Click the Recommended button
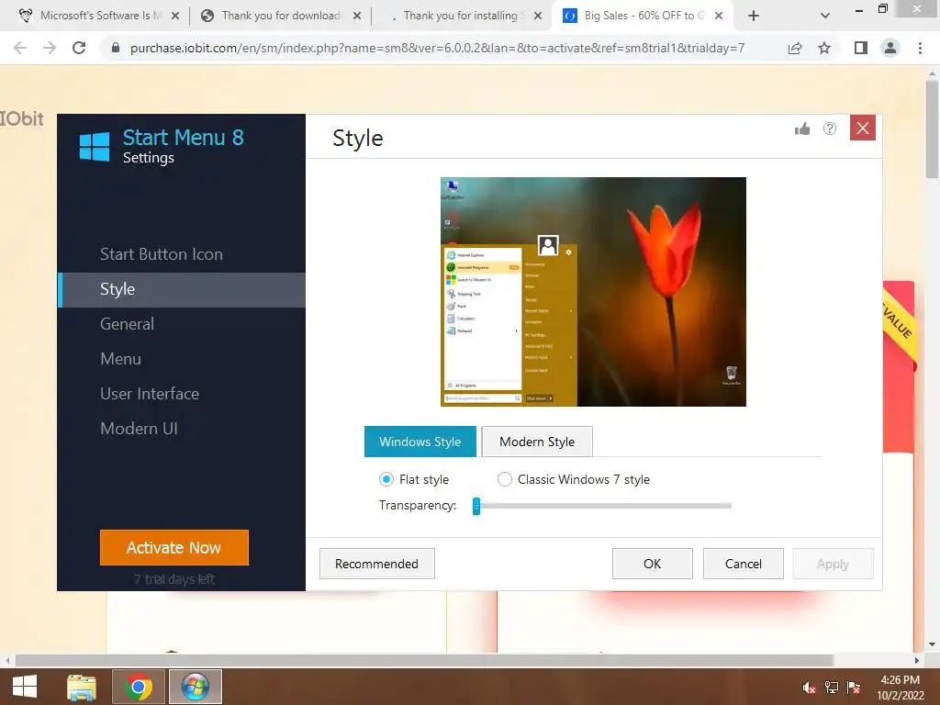This screenshot has height=705, width=940. (377, 564)
